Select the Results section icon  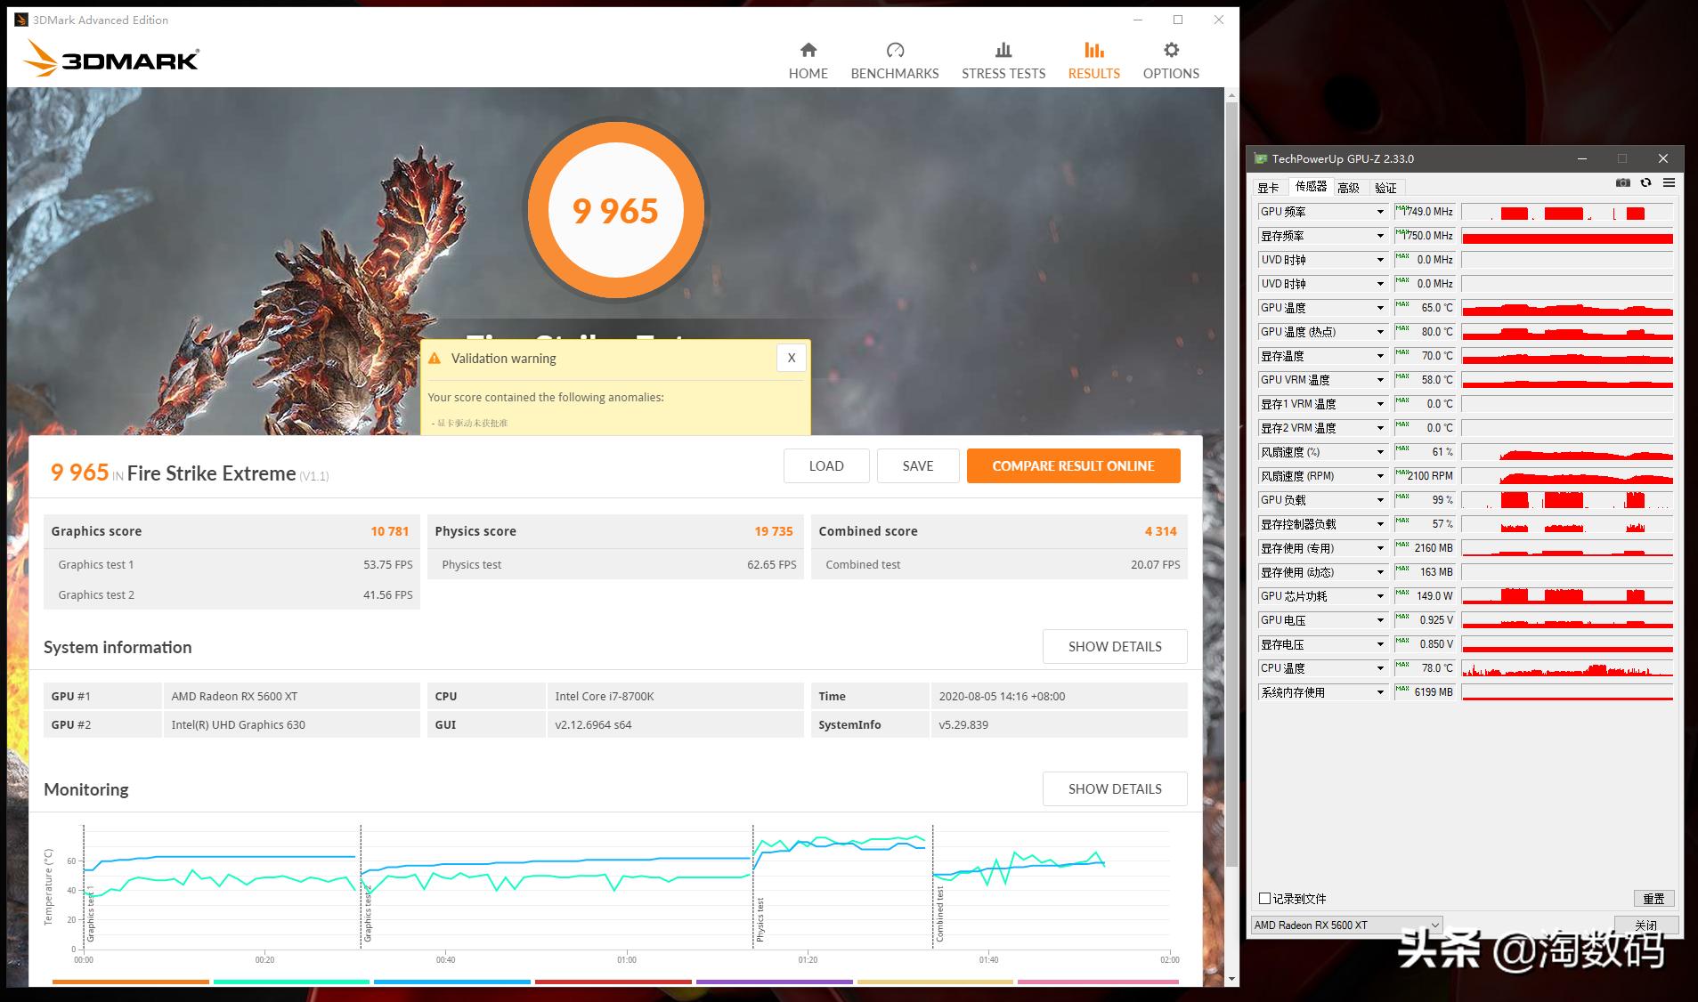(1093, 59)
